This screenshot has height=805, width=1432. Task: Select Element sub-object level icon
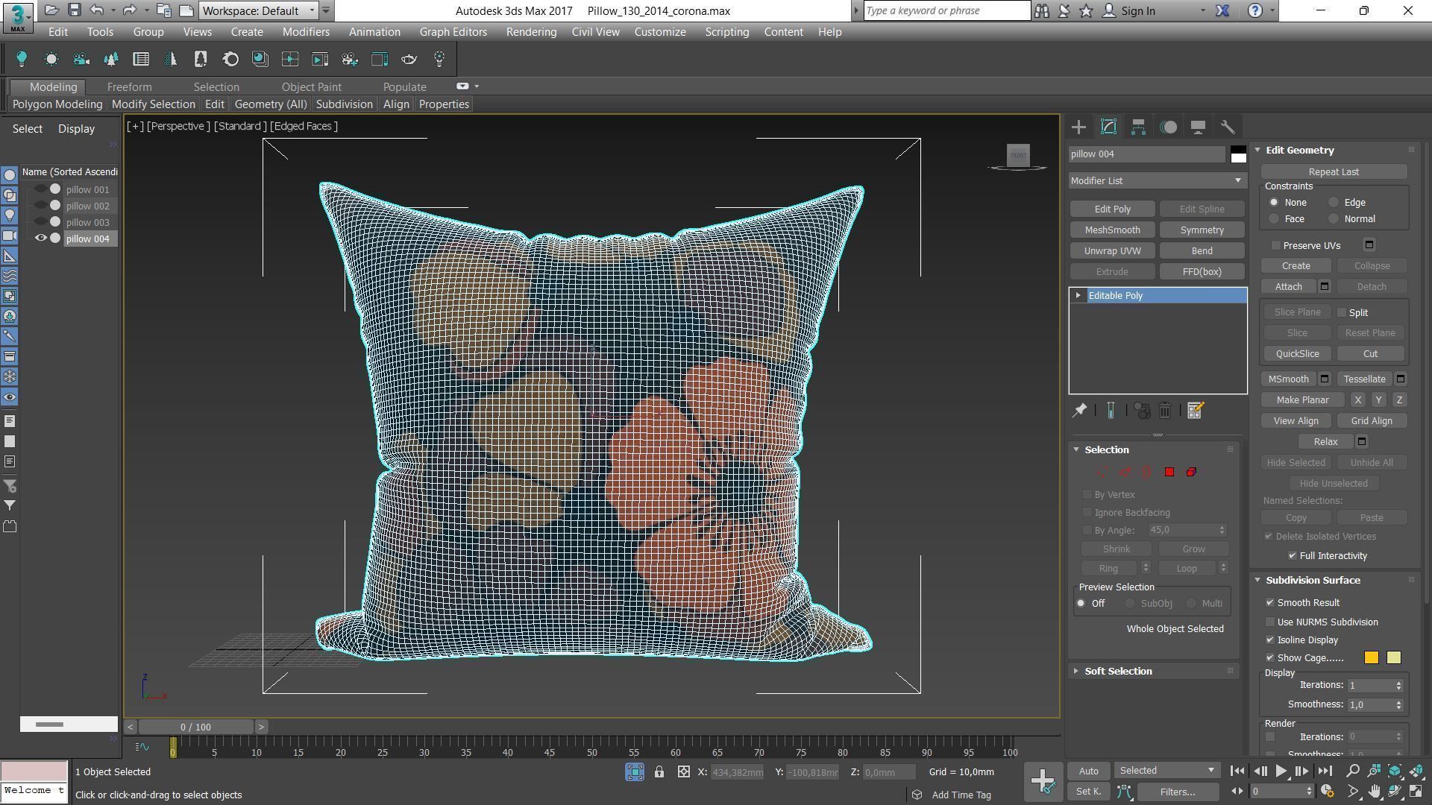1191,472
